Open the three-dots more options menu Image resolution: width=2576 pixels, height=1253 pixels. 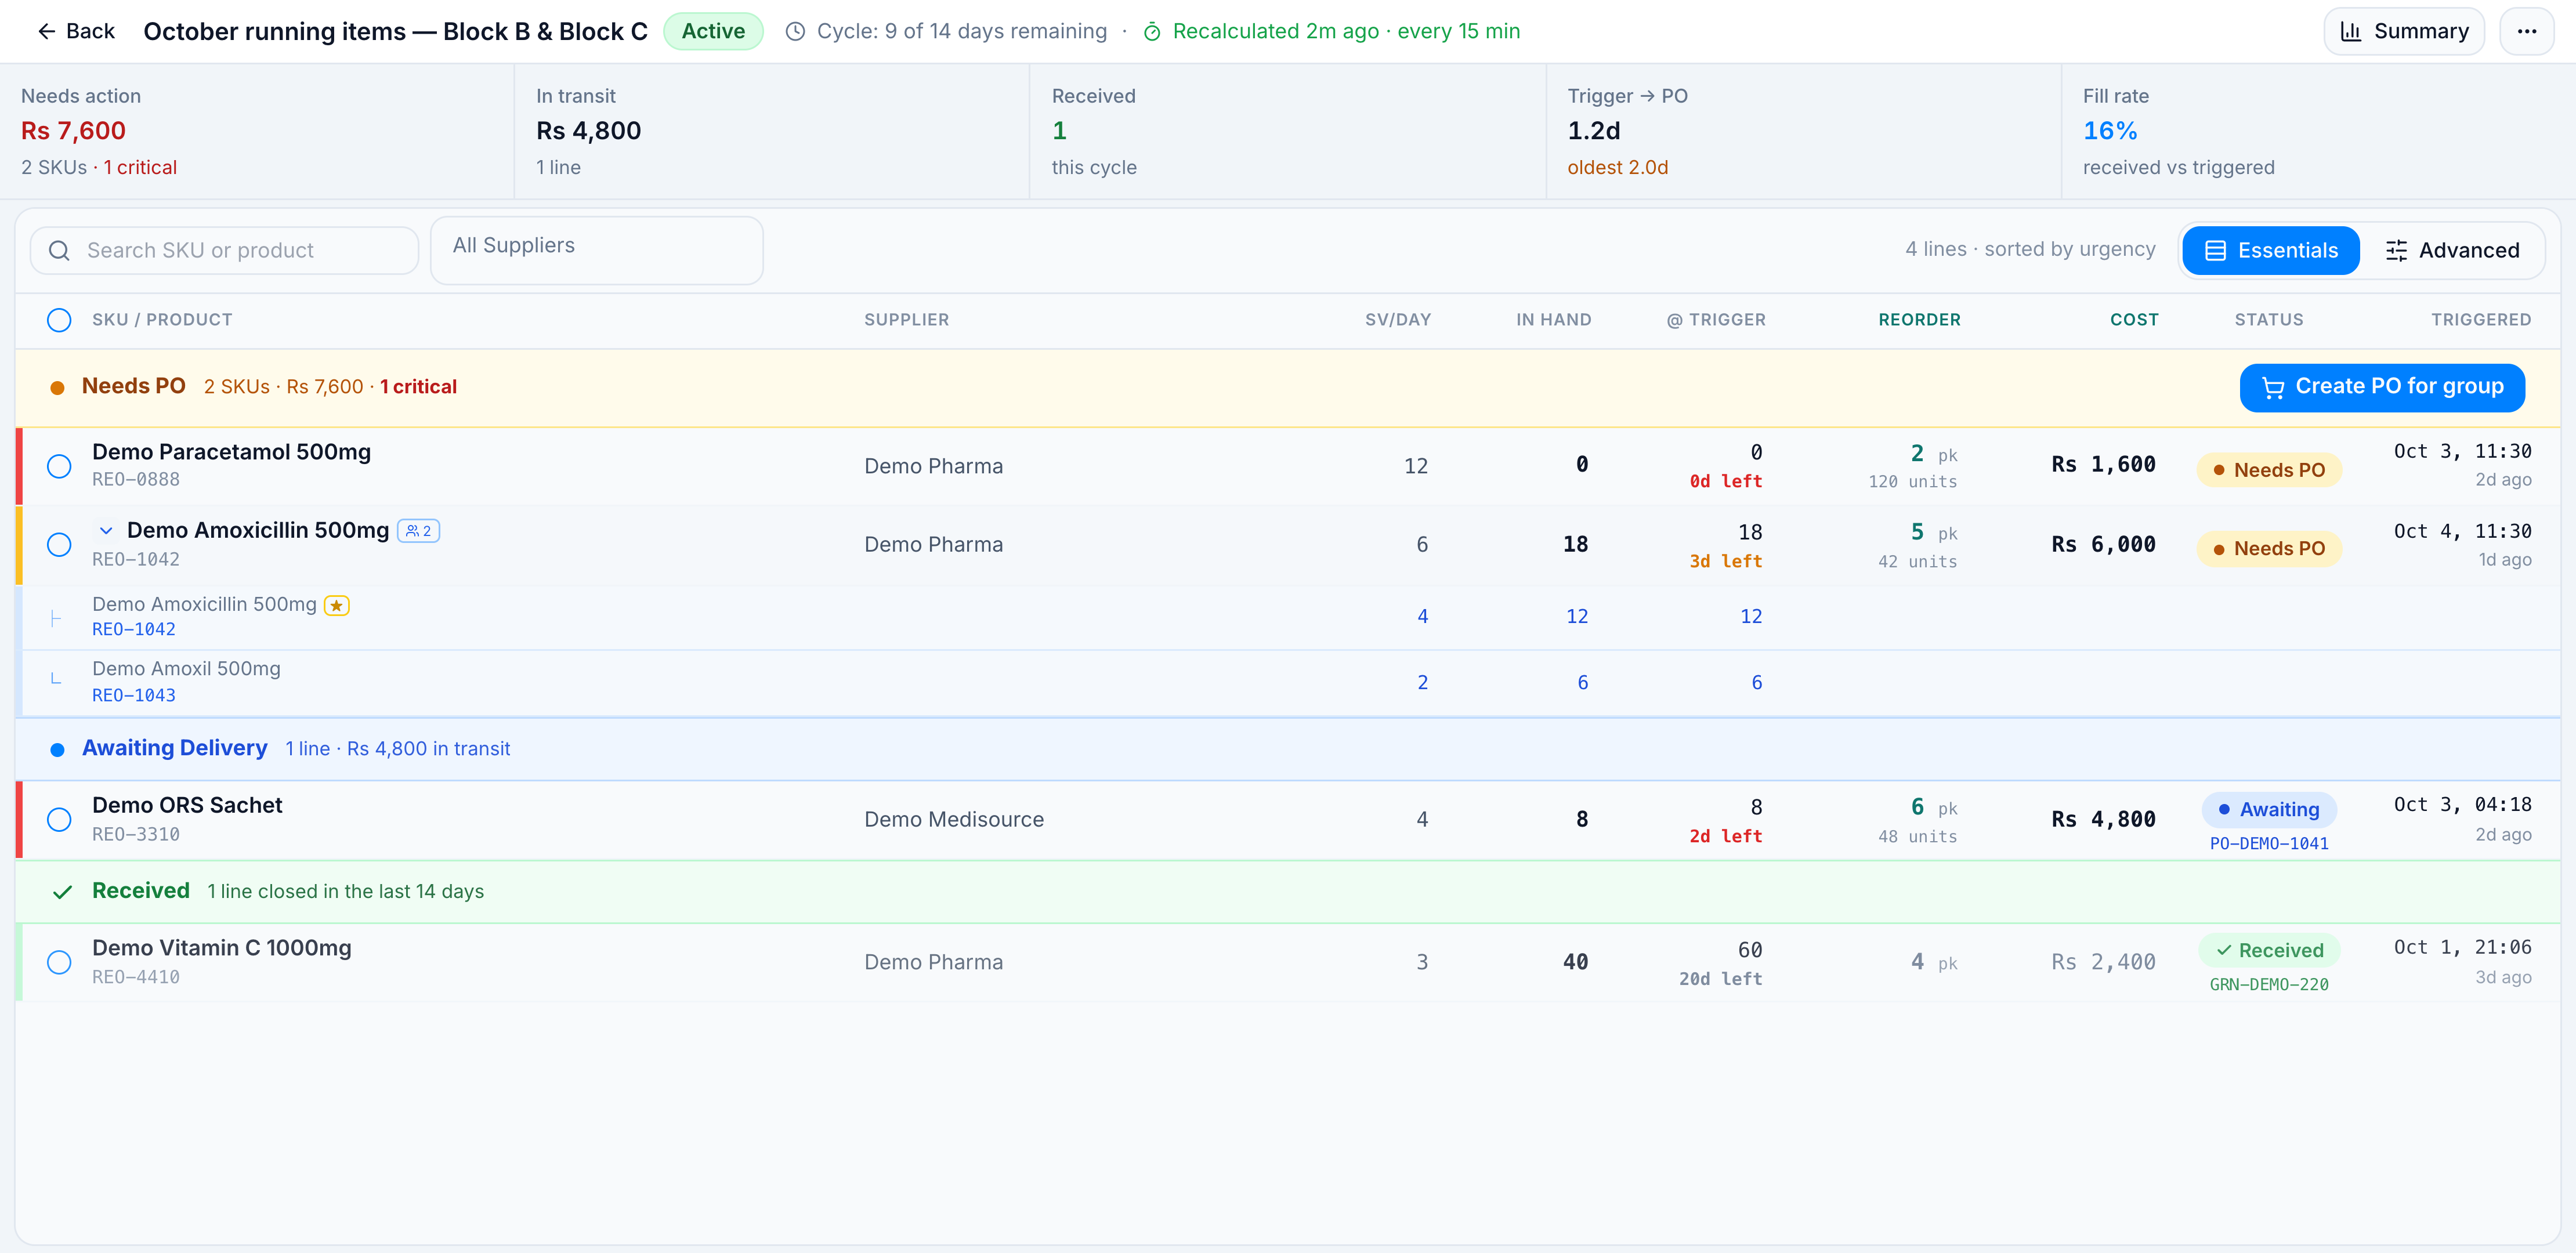2526,31
